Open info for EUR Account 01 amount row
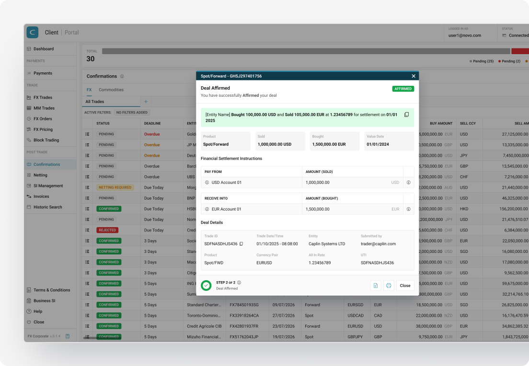This screenshot has height=366, width=529. tap(409, 209)
